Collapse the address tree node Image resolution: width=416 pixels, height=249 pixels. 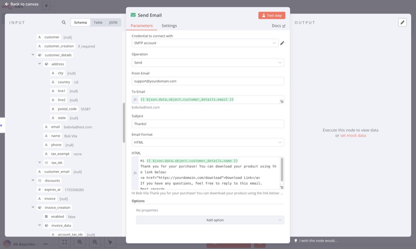[x=40, y=64]
